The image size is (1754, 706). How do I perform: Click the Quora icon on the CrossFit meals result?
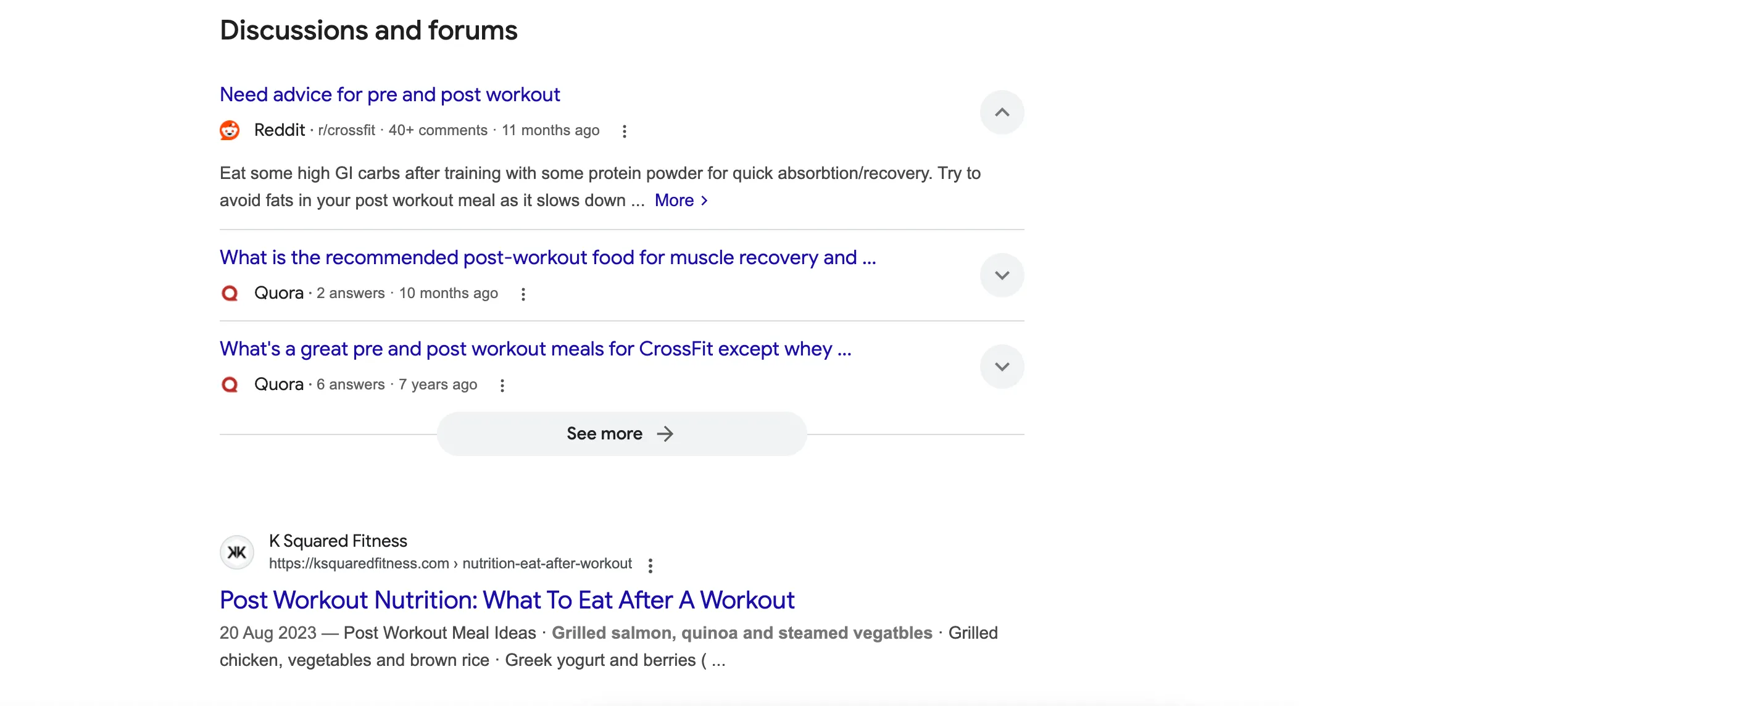[x=230, y=384]
